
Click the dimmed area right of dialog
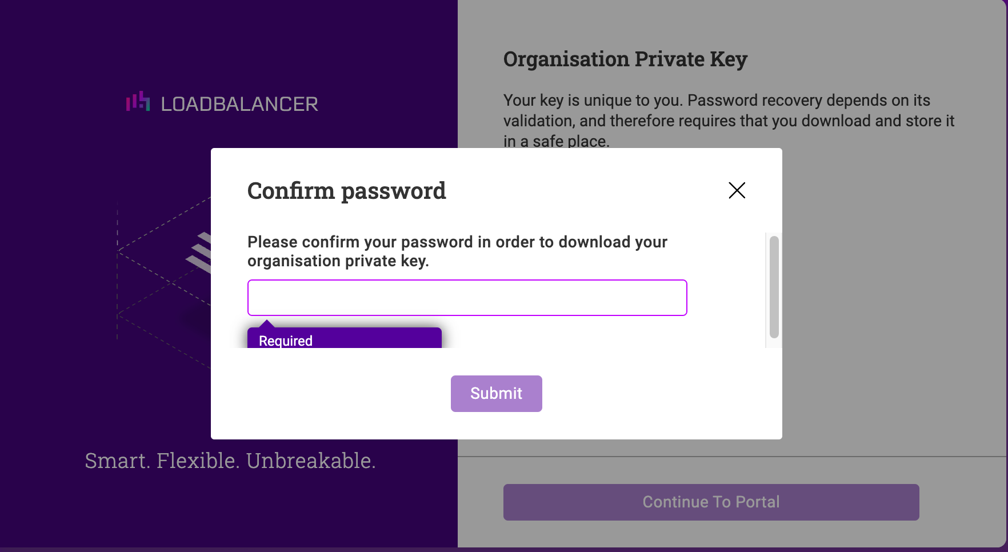(891, 297)
